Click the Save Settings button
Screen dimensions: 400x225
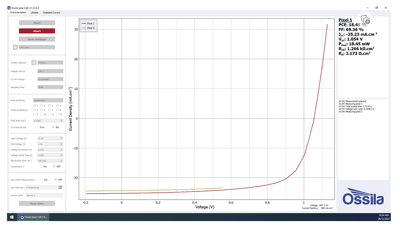[x=37, y=39]
